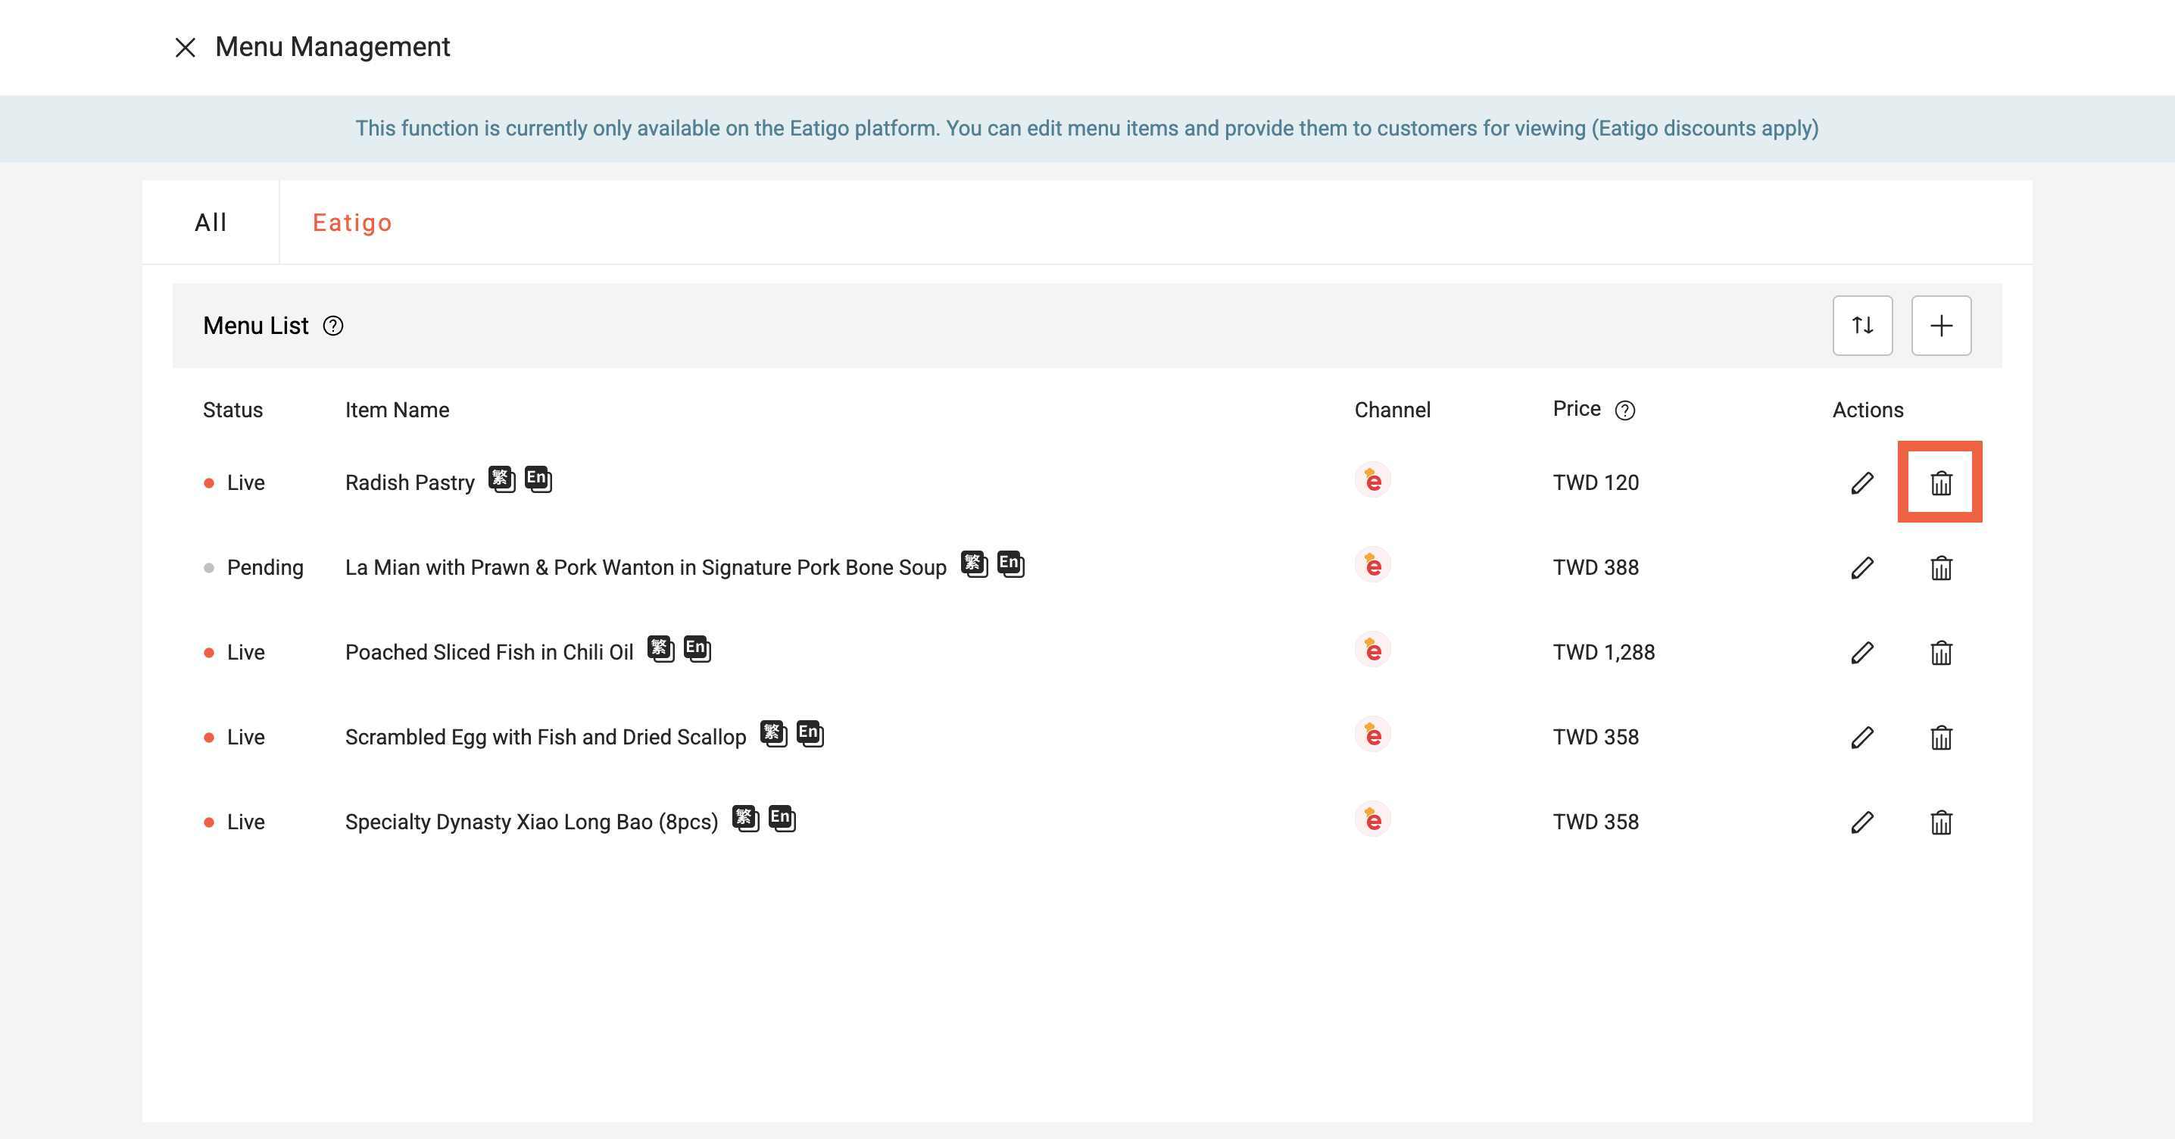The width and height of the screenshot is (2175, 1139).
Task: Open the Price help question mark icon
Action: tap(1625, 410)
